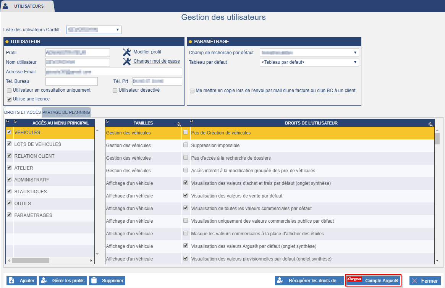Click the user icon in Utilisateurs tab
445x288 pixels.
5,6
